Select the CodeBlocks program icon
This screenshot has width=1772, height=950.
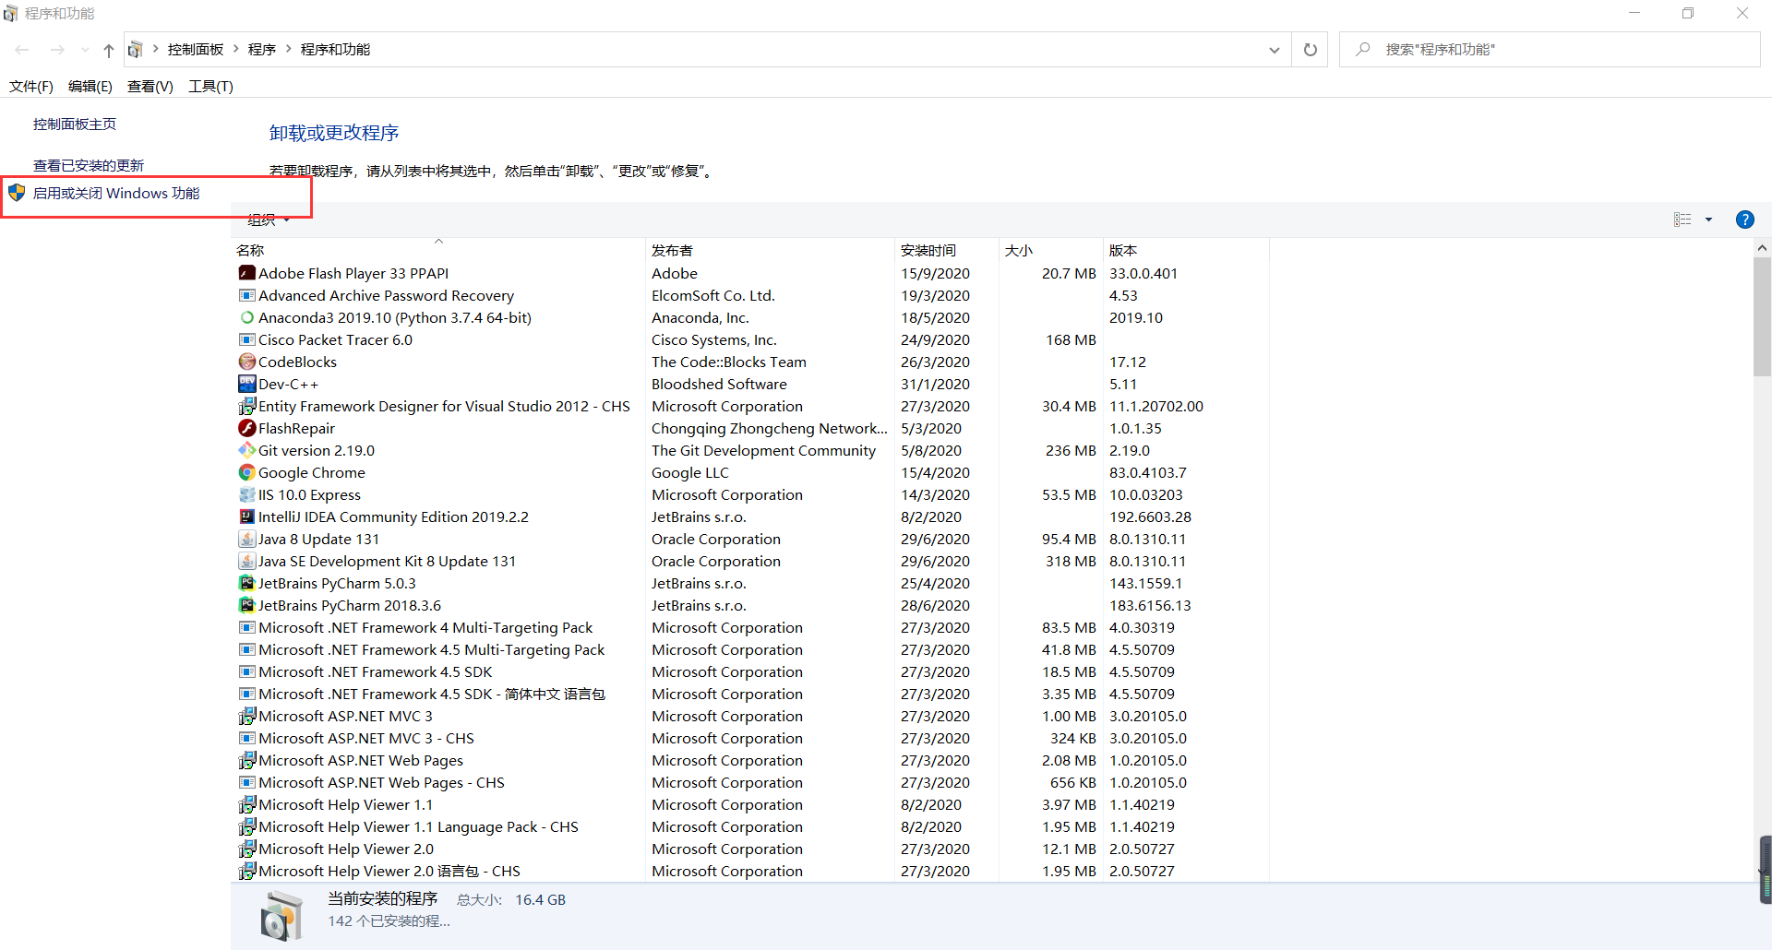(x=246, y=362)
